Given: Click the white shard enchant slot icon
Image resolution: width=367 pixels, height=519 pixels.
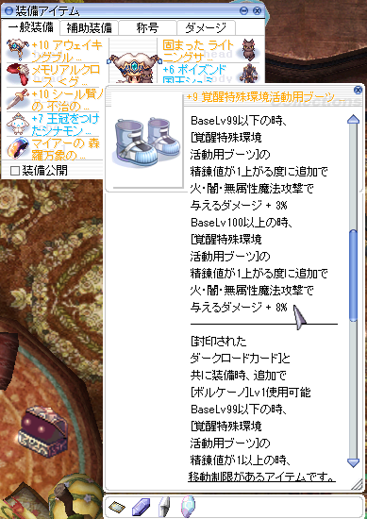Looking at the screenshot, I should pyautogui.click(x=164, y=507).
